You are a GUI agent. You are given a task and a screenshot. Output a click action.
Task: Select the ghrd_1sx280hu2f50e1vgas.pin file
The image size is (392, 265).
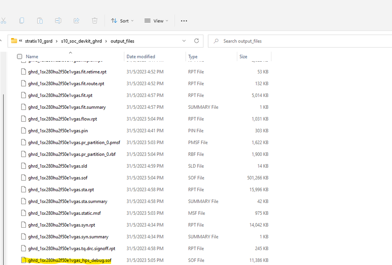(58, 131)
